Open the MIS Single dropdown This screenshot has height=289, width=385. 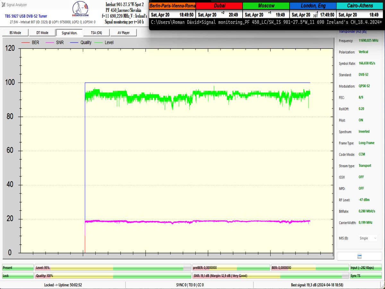pos(368,238)
